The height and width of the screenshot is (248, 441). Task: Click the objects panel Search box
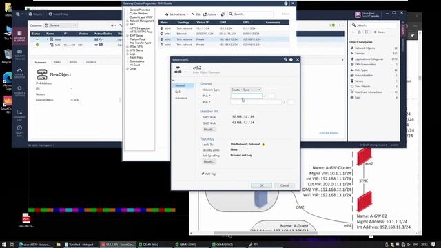[x=373, y=25]
